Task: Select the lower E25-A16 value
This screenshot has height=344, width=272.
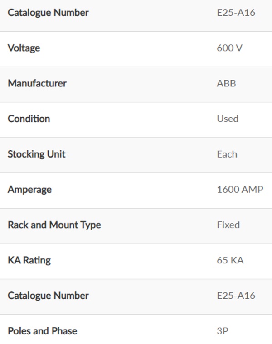Action: [x=236, y=296]
